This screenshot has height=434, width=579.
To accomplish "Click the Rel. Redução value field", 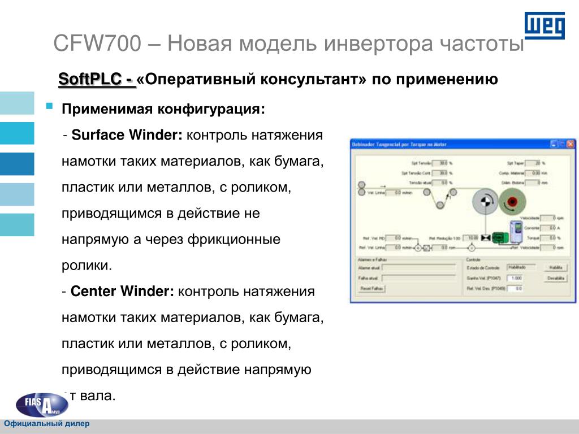I will [x=471, y=238].
